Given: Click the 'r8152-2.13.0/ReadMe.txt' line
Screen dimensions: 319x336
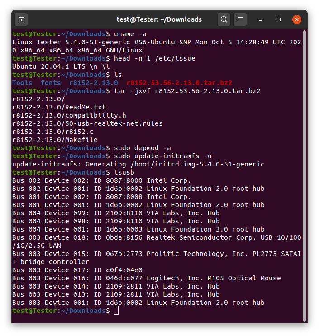Looking at the screenshot, I should coord(59,107).
